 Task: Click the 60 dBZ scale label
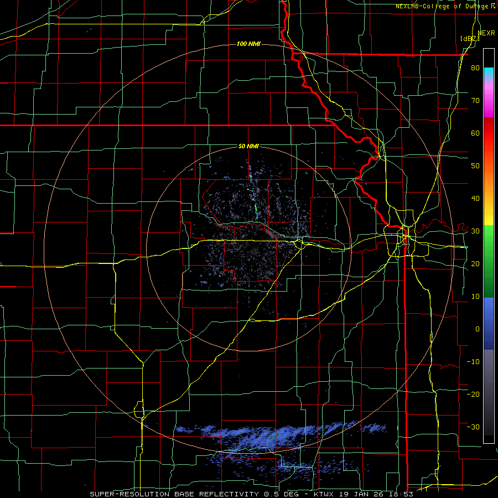point(475,133)
